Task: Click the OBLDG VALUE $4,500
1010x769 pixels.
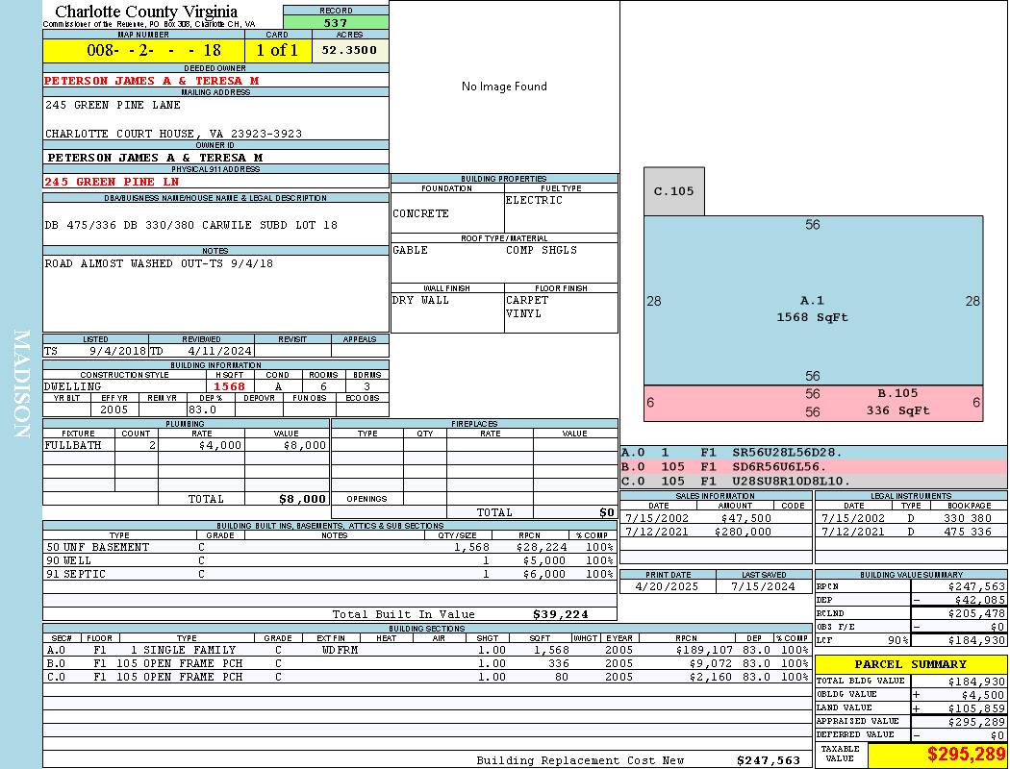Action: (983, 694)
